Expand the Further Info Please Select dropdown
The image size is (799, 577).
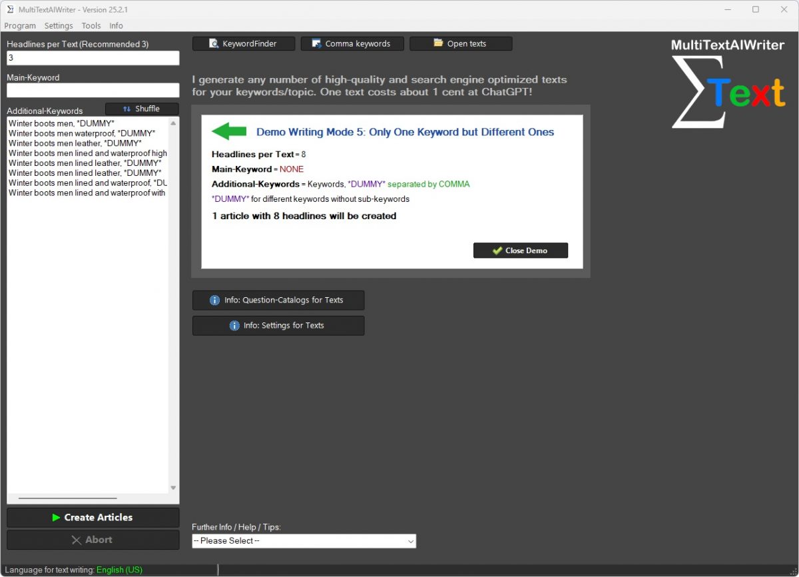(x=304, y=541)
